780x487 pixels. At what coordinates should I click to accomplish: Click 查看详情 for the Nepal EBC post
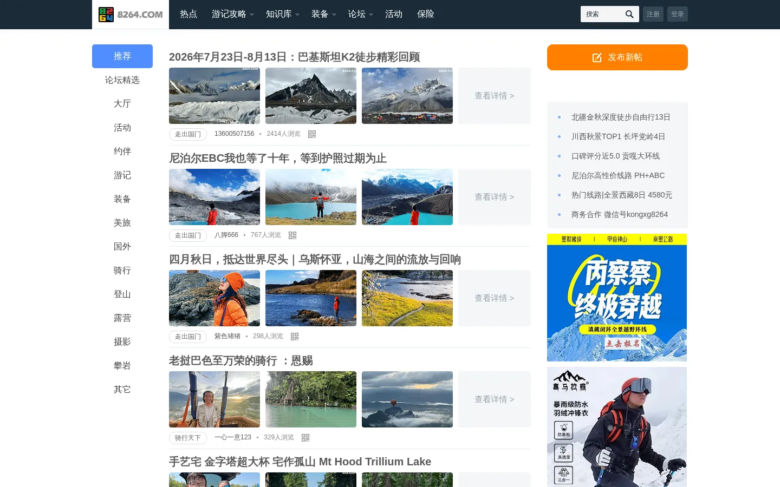click(x=495, y=197)
